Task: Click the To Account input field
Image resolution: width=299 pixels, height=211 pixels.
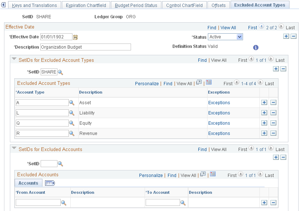Action: coord(162,203)
